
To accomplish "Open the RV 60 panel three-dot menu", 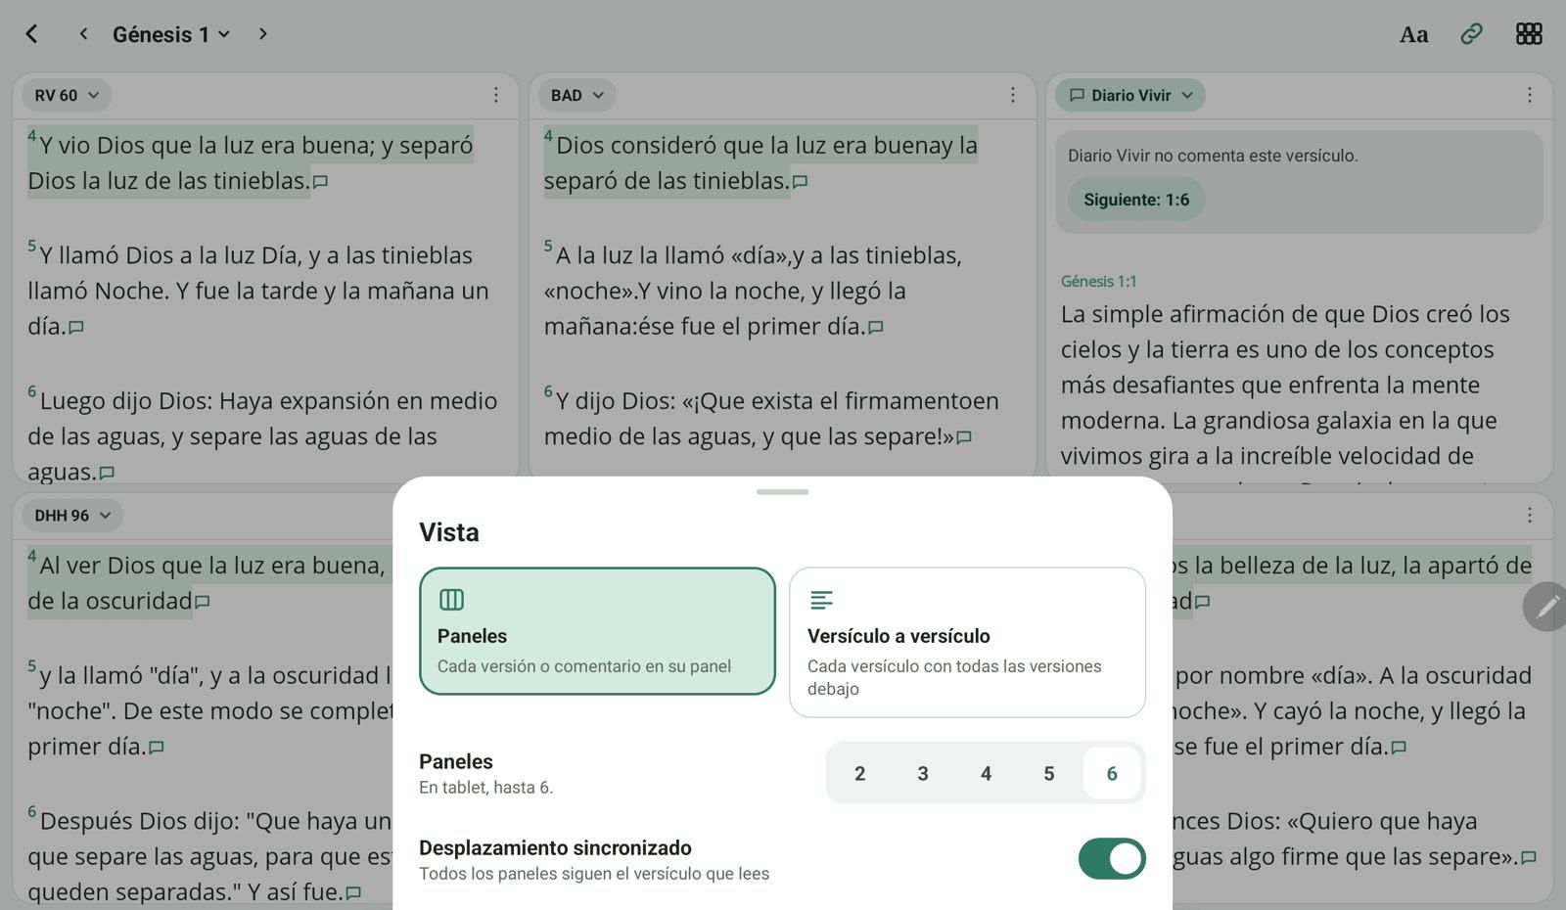I will pyautogui.click(x=496, y=95).
